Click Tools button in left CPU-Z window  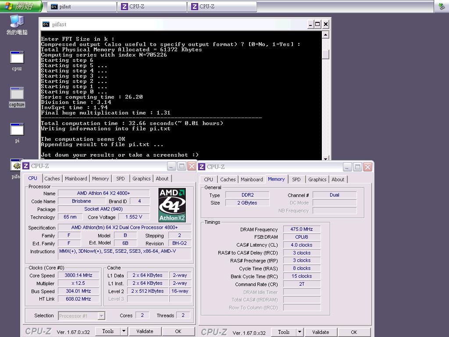click(108, 331)
